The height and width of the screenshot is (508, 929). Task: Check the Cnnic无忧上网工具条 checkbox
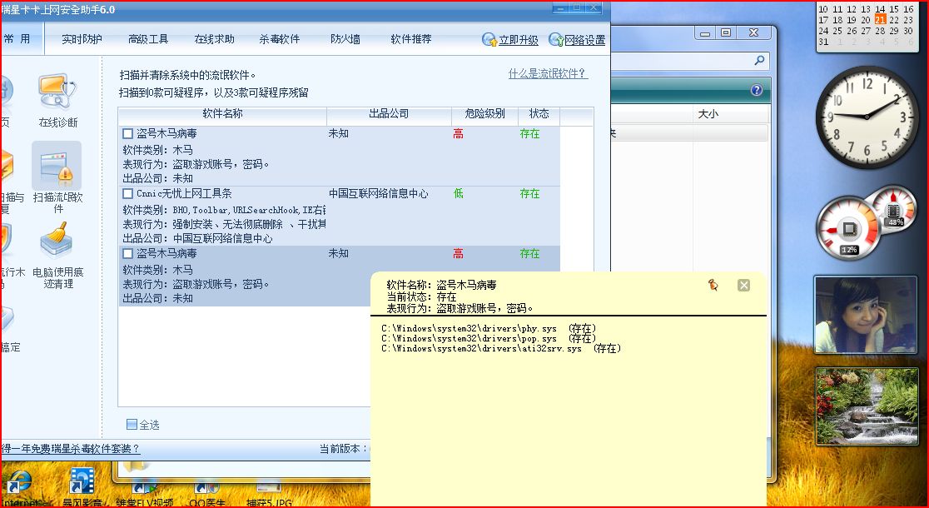tap(127, 194)
